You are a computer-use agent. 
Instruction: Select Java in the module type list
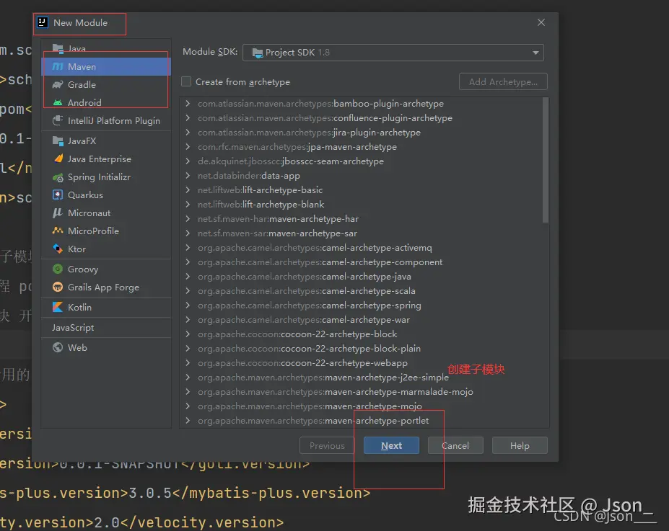[106, 48]
